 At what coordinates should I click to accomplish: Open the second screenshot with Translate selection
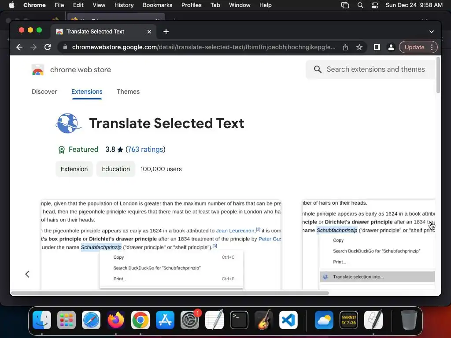pos(369,244)
